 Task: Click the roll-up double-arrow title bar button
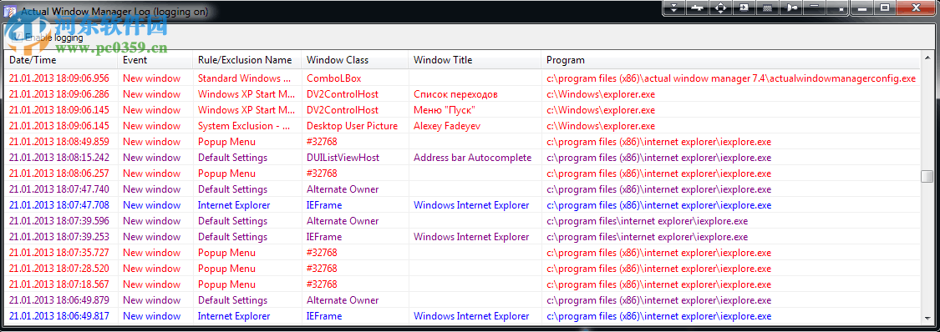[x=673, y=8]
